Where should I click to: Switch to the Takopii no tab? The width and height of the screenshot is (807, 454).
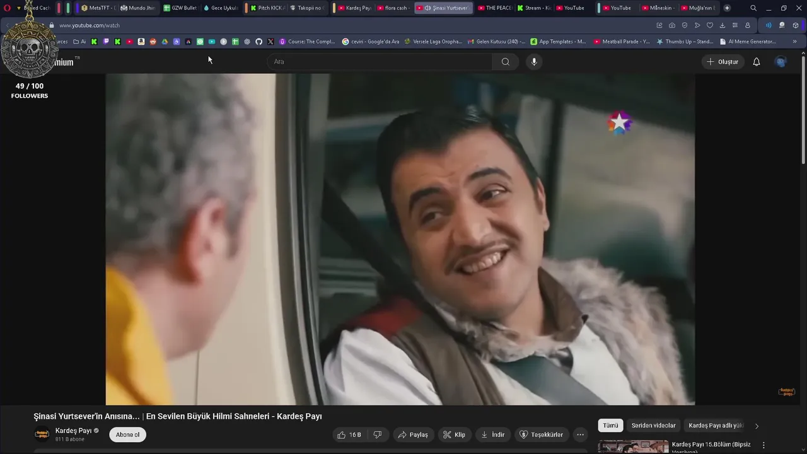(x=307, y=8)
